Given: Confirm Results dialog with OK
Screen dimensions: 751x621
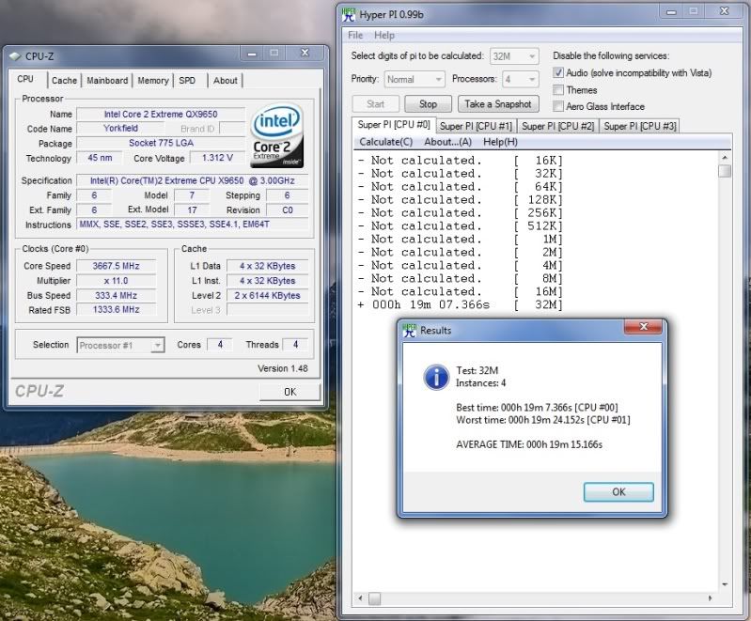Looking at the screenshot, I should (618, 491).
